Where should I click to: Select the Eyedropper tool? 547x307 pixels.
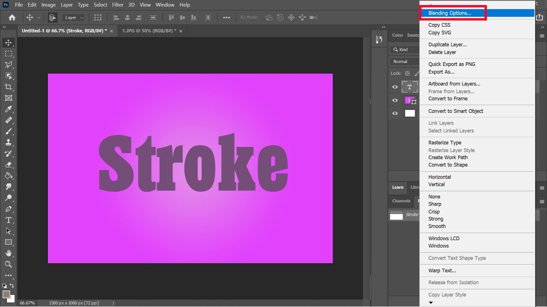[x=9, y=109]
